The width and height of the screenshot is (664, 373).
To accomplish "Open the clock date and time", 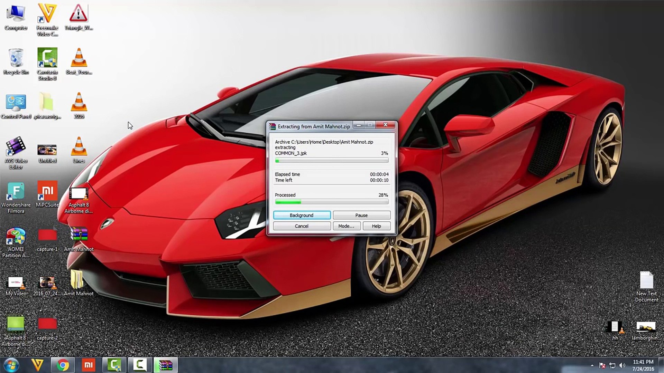I will click(x=643, y=365).
